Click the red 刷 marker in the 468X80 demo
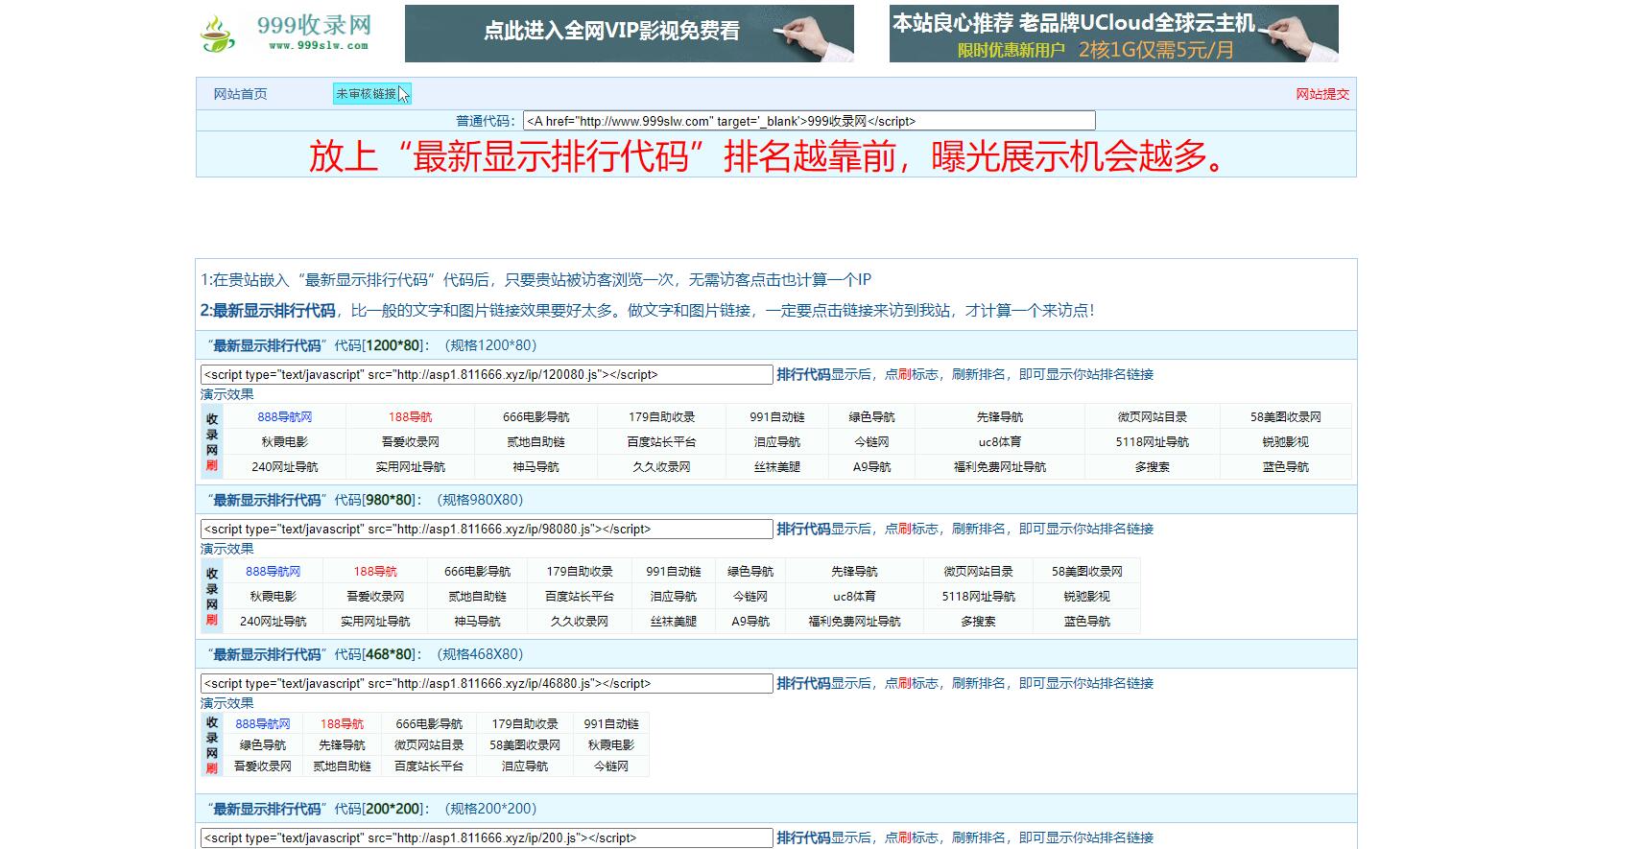1642x849 pixels. pyautogui.click(x=212, y=767)
